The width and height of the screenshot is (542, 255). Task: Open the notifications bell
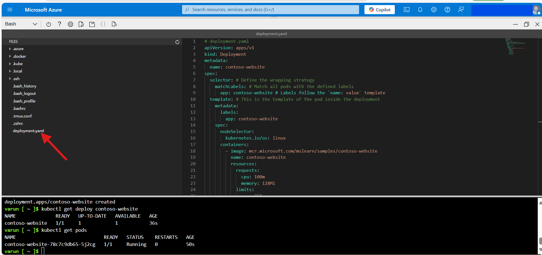coord(420,10)
